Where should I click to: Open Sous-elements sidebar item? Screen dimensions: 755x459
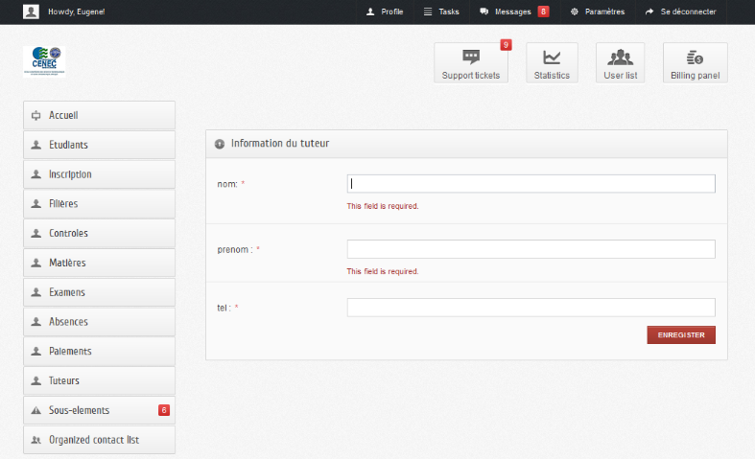[99, 410]
